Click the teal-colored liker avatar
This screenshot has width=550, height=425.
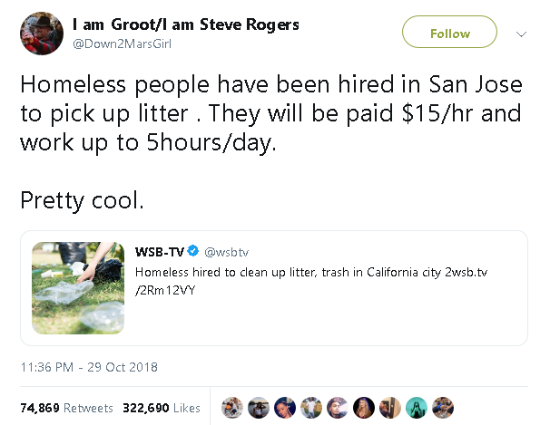pos(416,408)
